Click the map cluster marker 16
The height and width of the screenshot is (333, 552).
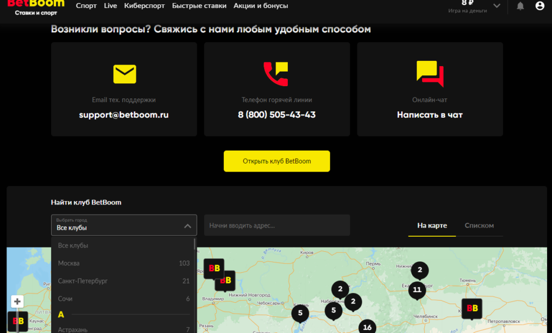[367, 327]
